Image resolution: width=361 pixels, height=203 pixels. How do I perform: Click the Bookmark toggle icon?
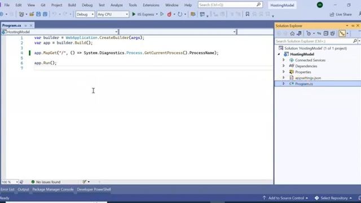247,14
